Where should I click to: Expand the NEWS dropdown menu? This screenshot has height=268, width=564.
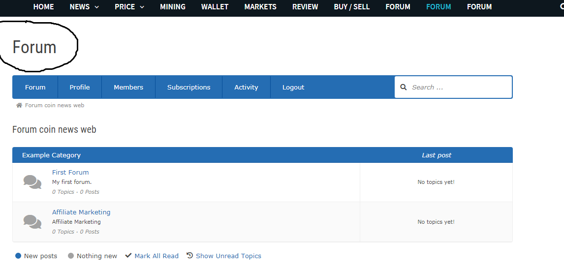coord(84,7)
